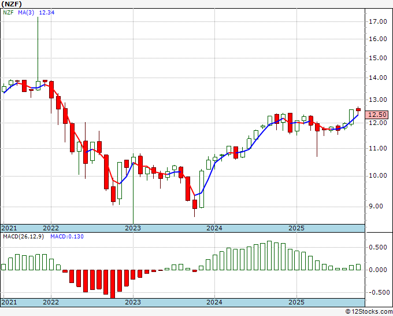Click 2025 on the MACD timeline
This screenshot has width=393, height=316.
point(296,302)
